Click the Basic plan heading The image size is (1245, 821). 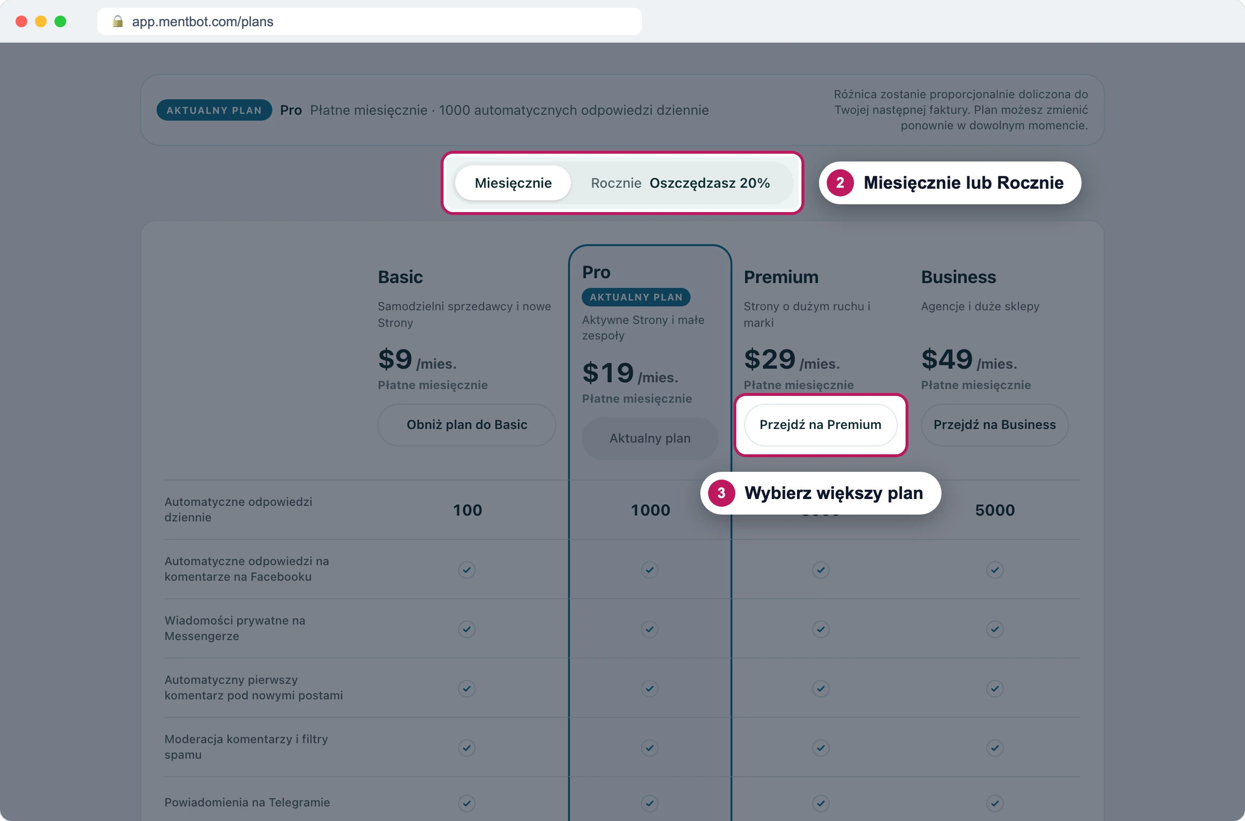click(x=400, y=277)
